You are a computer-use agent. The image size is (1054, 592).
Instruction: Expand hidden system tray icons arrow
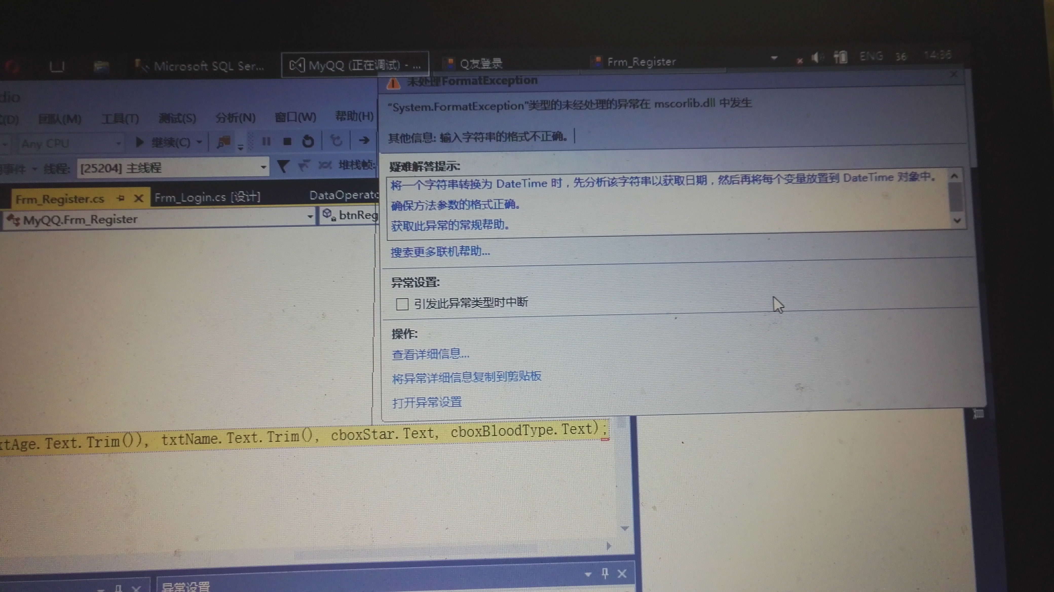point(774,58)
